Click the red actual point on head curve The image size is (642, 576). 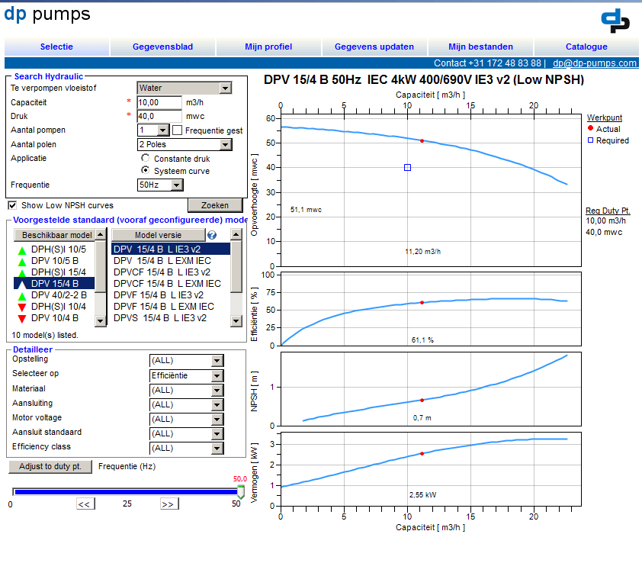pos(422,141)
